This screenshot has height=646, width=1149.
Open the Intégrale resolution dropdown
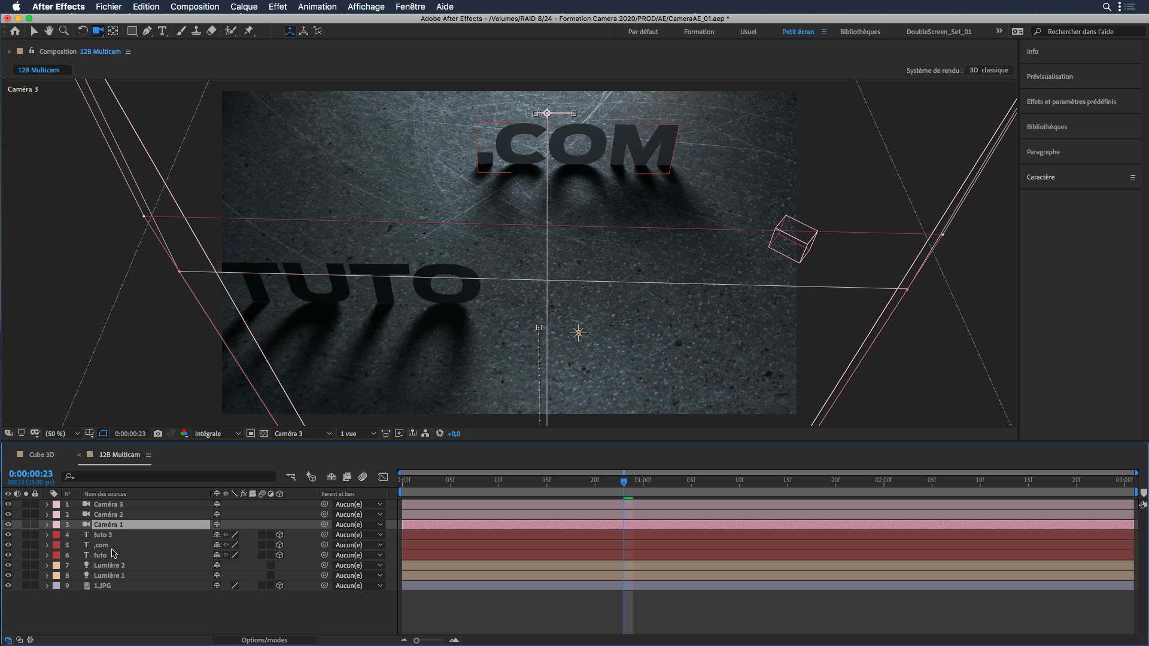[x=217, y=434]
